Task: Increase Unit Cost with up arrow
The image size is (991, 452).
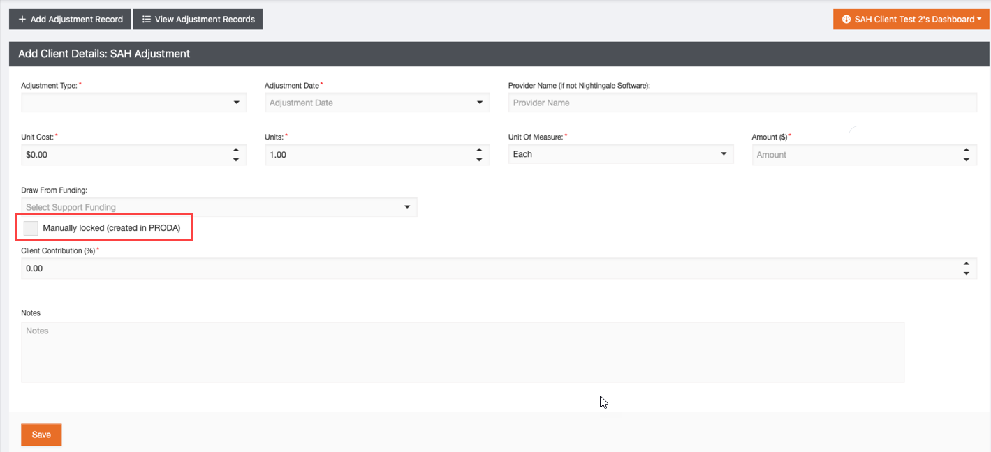Action: pos(236,150)
